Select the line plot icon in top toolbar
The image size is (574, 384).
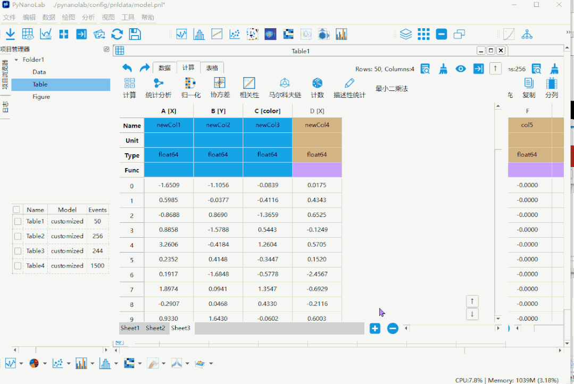[x=181, y=34]
